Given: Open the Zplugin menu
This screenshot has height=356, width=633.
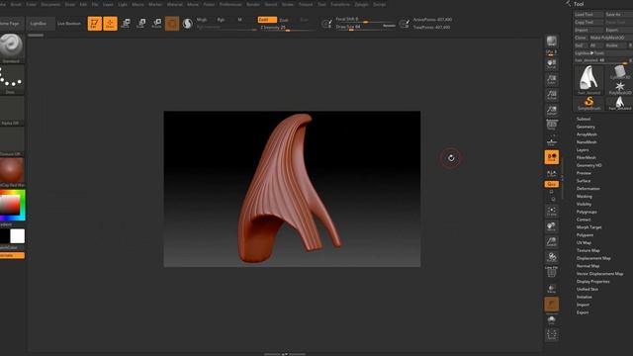Looking at the screenshot, I should [x=361, y=4].
